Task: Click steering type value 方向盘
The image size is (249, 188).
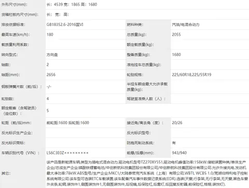Action: pos(52,55)
